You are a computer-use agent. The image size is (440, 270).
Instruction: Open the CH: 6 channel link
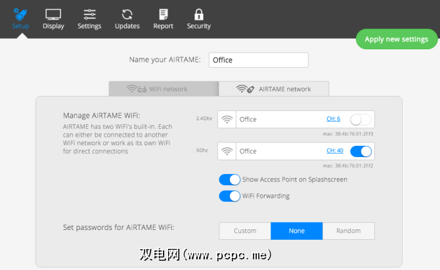coord(333,119)
